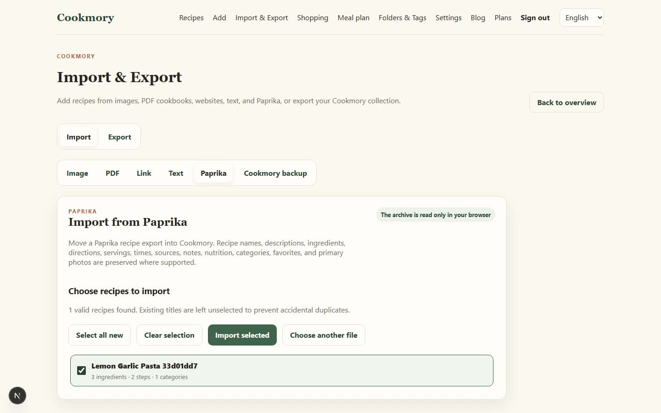Open the Add page

point(219,17)
